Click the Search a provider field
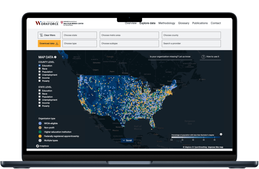 pyautogui.click(x=191, y=44)
